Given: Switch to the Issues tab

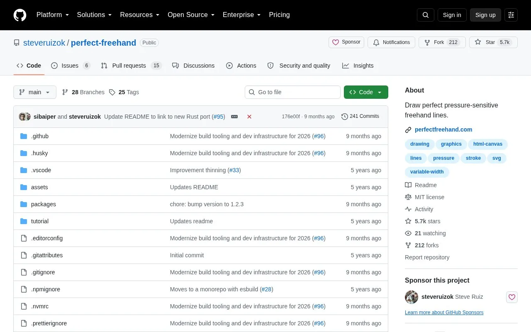Looking at the screenshot, I should pos(71,66).
